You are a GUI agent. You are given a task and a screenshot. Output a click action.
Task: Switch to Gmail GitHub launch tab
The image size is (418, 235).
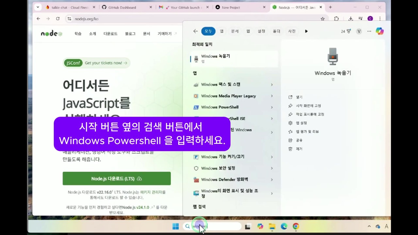click(x=183, y=7)
